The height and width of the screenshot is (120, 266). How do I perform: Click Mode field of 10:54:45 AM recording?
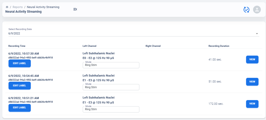click(111, 87)
